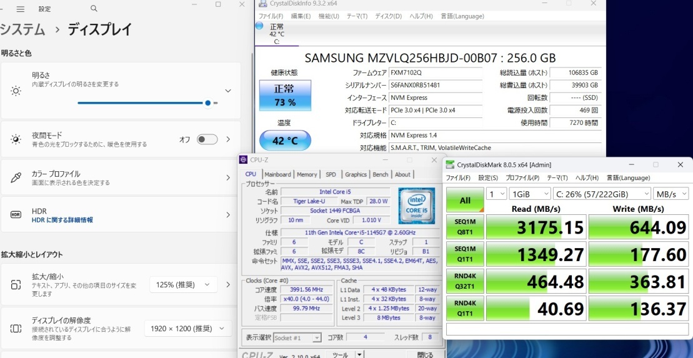This screenshot has height=358, width=693.
Task: Run the RND4K Q32T1 benchmark
Action: click(x=465, y=281)
